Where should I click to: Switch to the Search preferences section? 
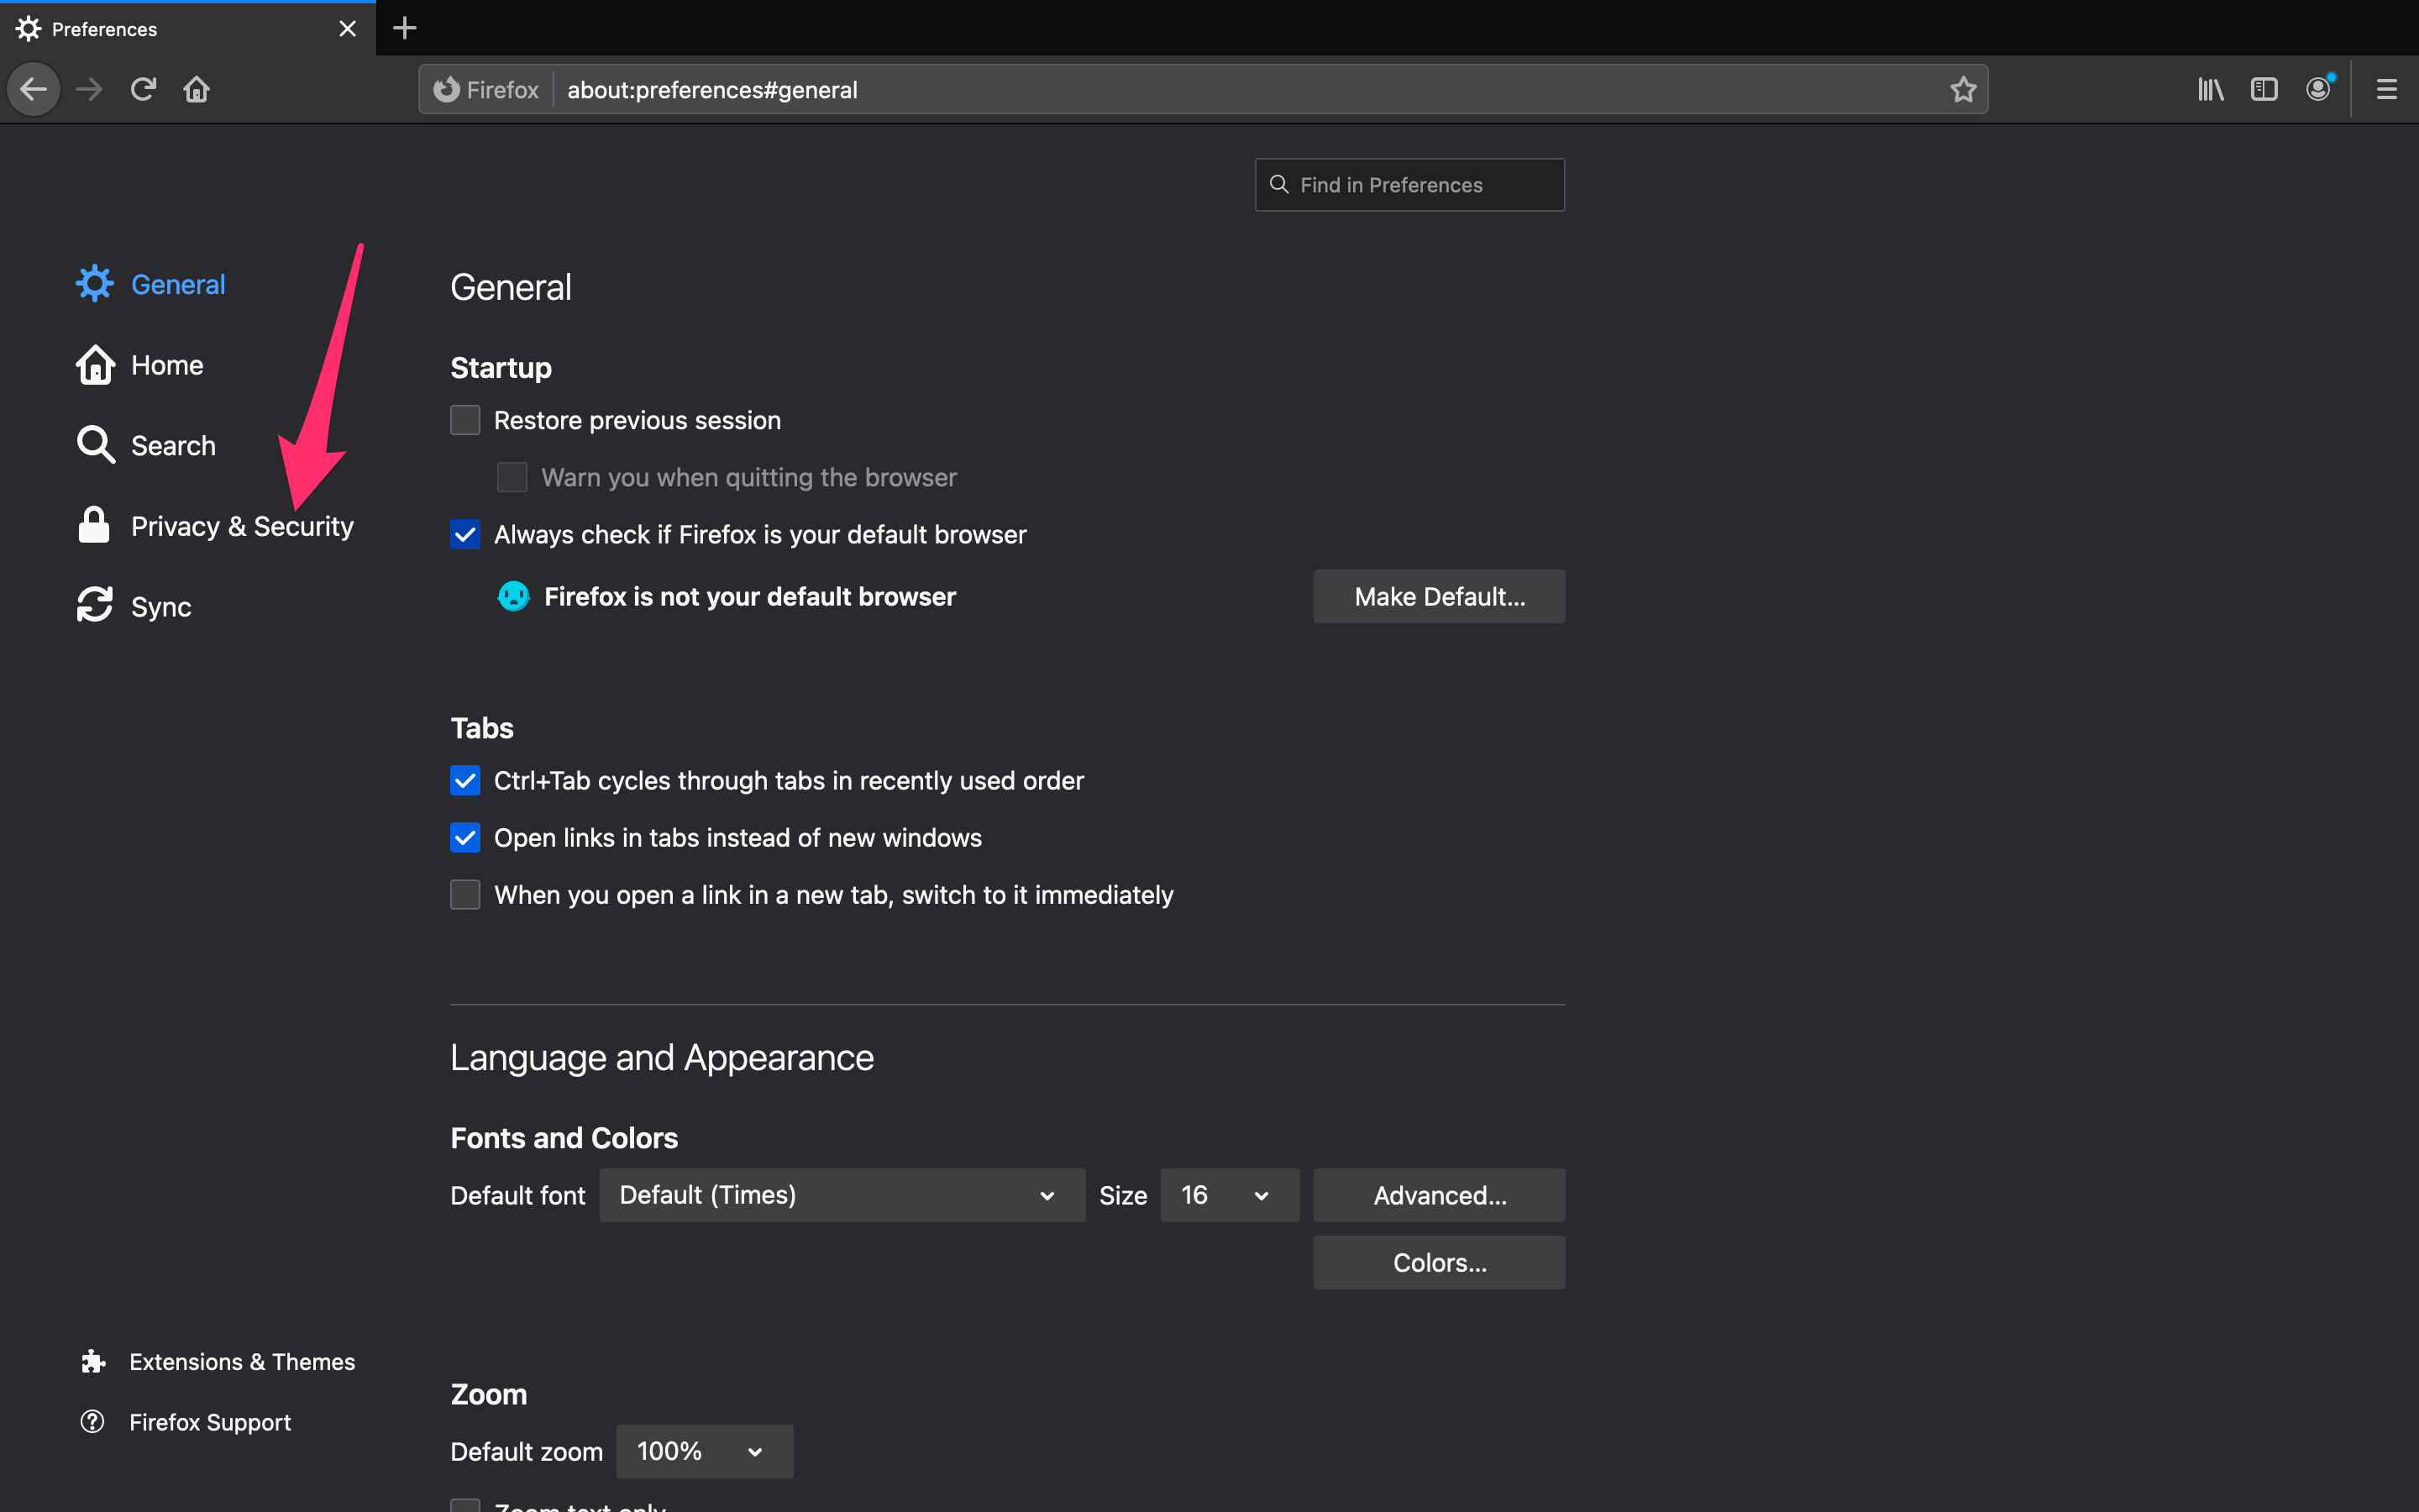172,445
